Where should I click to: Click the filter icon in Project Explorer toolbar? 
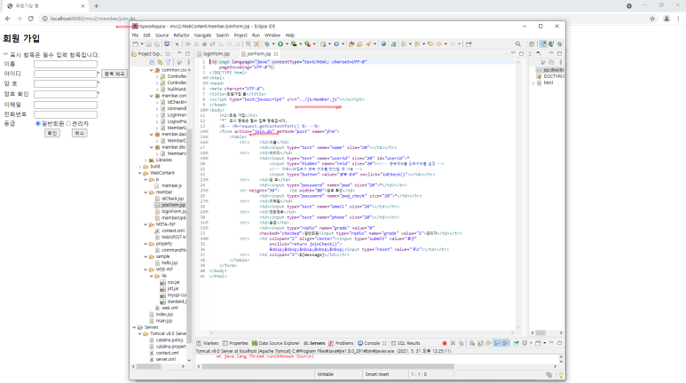(x=168, y=62)
